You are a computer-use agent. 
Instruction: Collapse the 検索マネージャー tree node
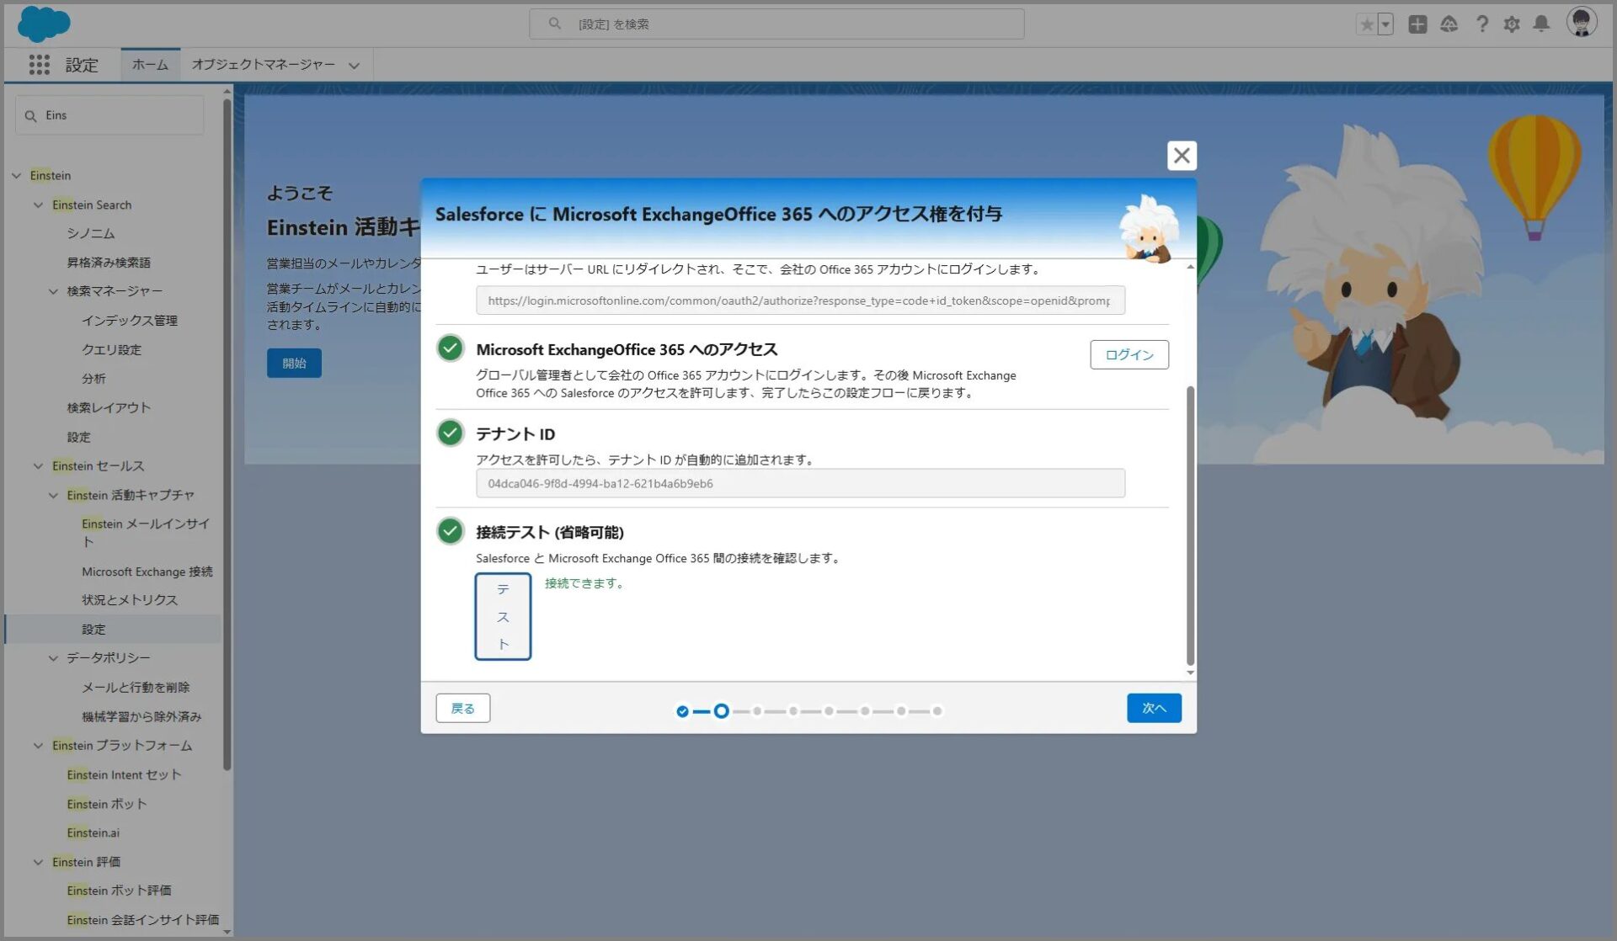(x=53, y=291)
